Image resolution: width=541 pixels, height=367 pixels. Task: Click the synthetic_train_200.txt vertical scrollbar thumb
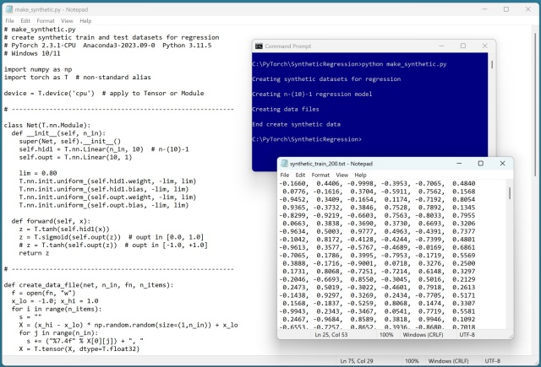(510, 193)
